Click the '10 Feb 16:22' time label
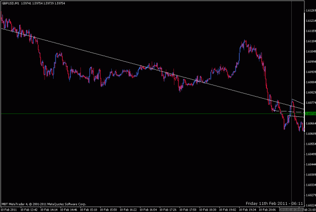 tap(128, 210)
